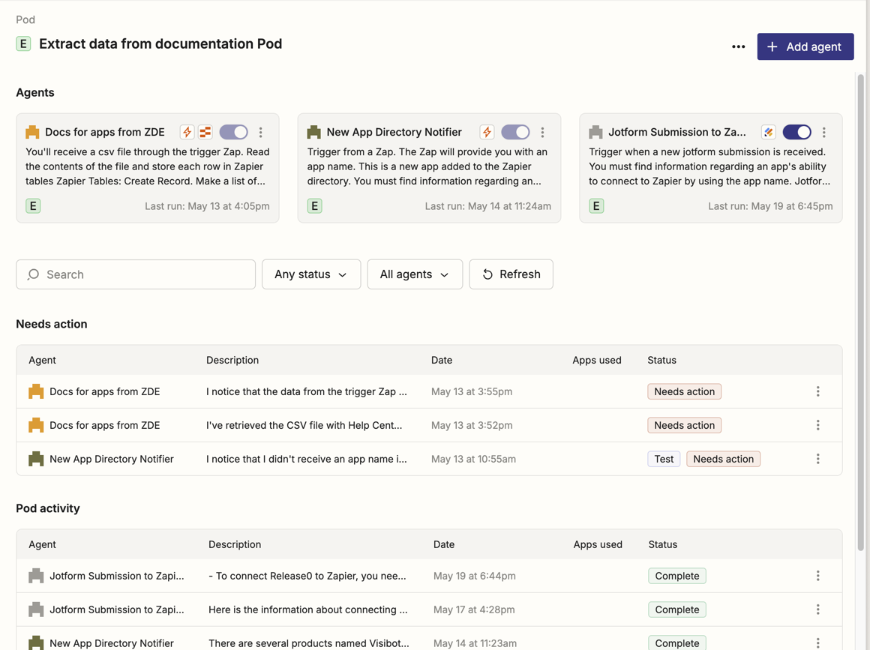Viewport: 870px width, 650px height.
Task: Click the Status column header in Needs action table
Action: (662, 361)
